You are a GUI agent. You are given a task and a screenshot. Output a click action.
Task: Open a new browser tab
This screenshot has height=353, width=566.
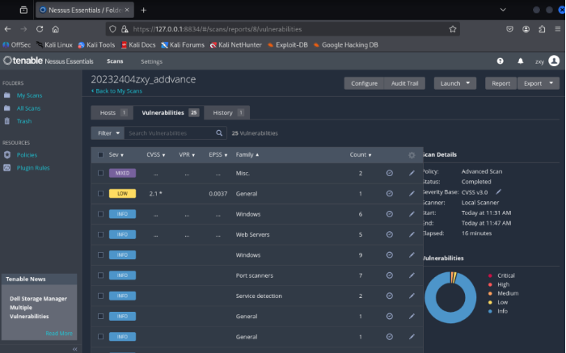[143, 10]
